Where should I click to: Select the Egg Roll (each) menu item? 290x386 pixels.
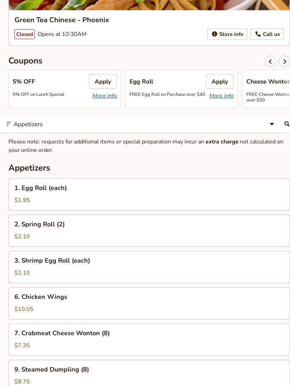[149, 194]
